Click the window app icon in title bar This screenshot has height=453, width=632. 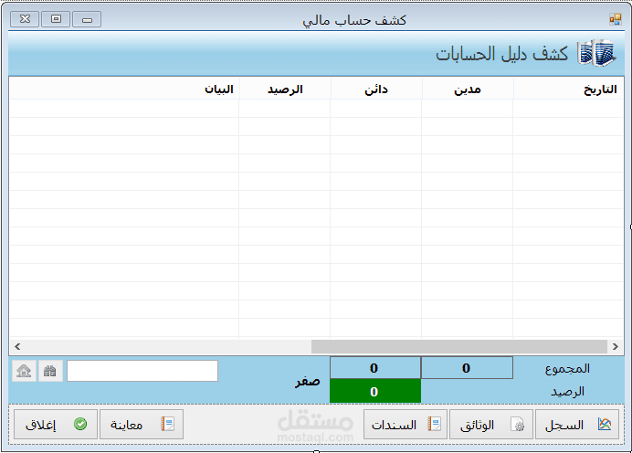(615, 19)
